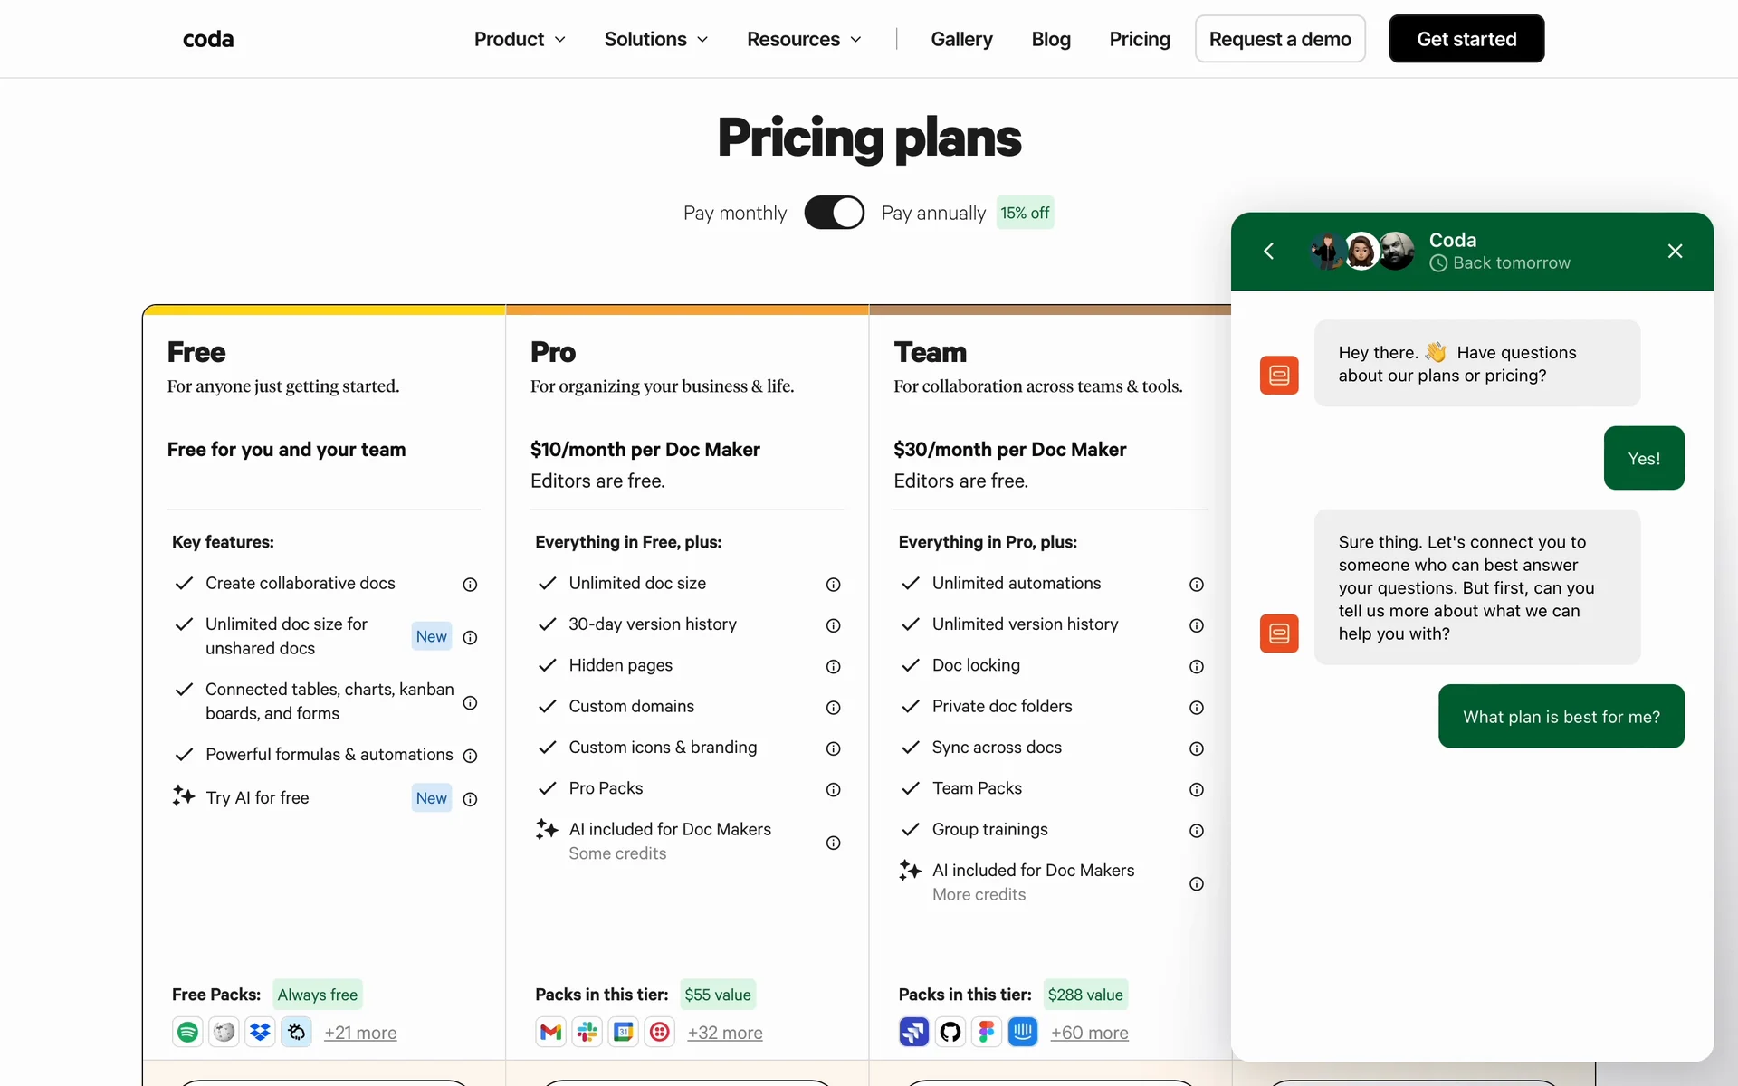Toggle the monthly/annual billing switch

pos(834,213)
